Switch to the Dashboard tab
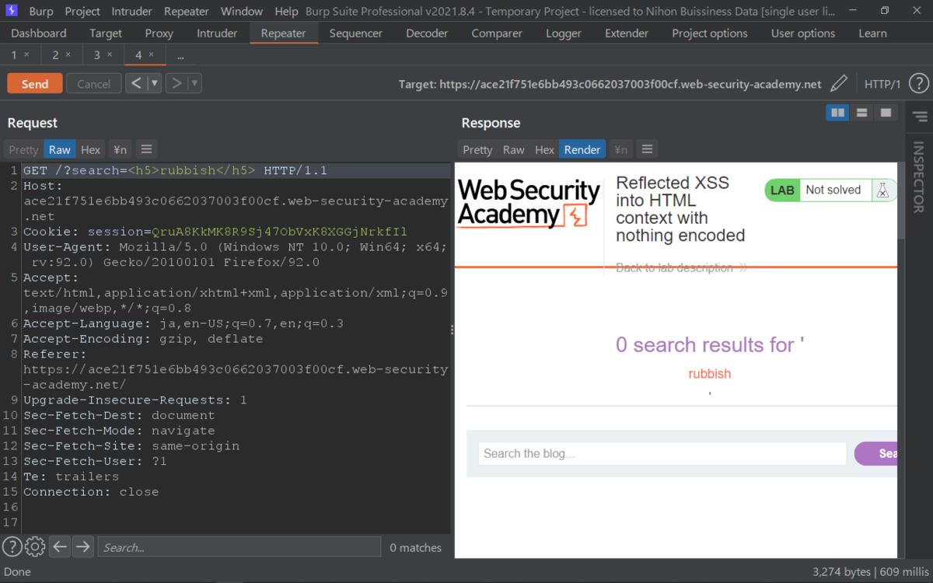The height and width of the screenshot is (583, 933). [x=39, y=33]
